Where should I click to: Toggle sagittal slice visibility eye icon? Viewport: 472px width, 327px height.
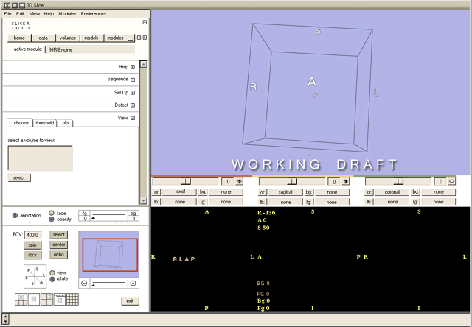[345, 181]
